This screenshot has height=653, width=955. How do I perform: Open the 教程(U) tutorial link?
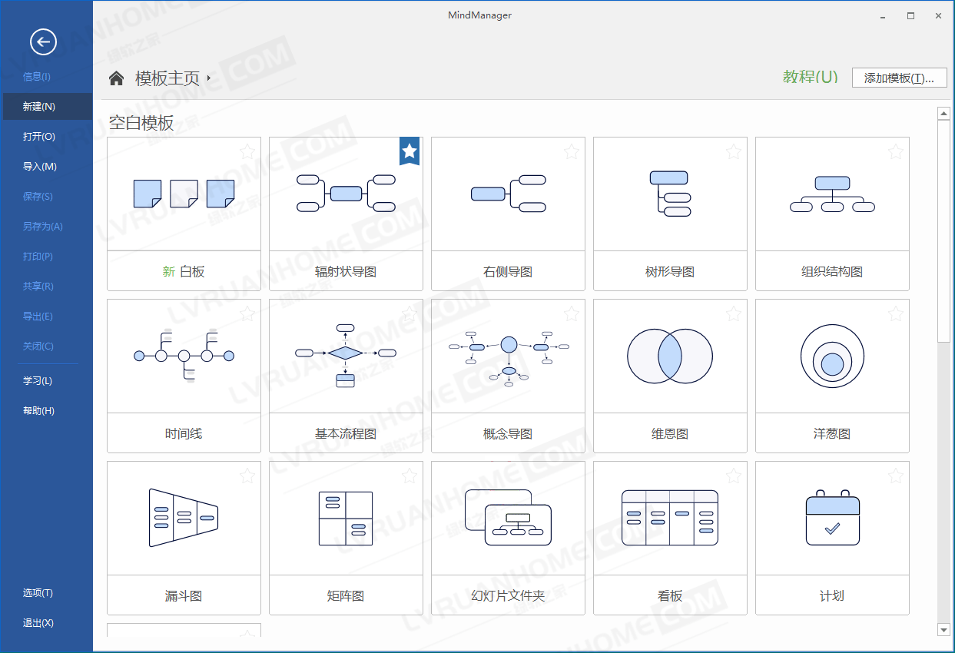(810, 77)
